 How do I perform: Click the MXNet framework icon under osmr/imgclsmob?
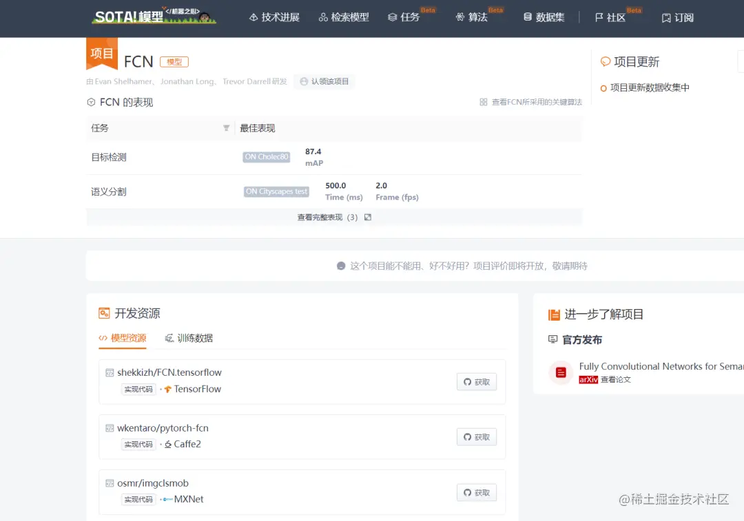[168, 499]
